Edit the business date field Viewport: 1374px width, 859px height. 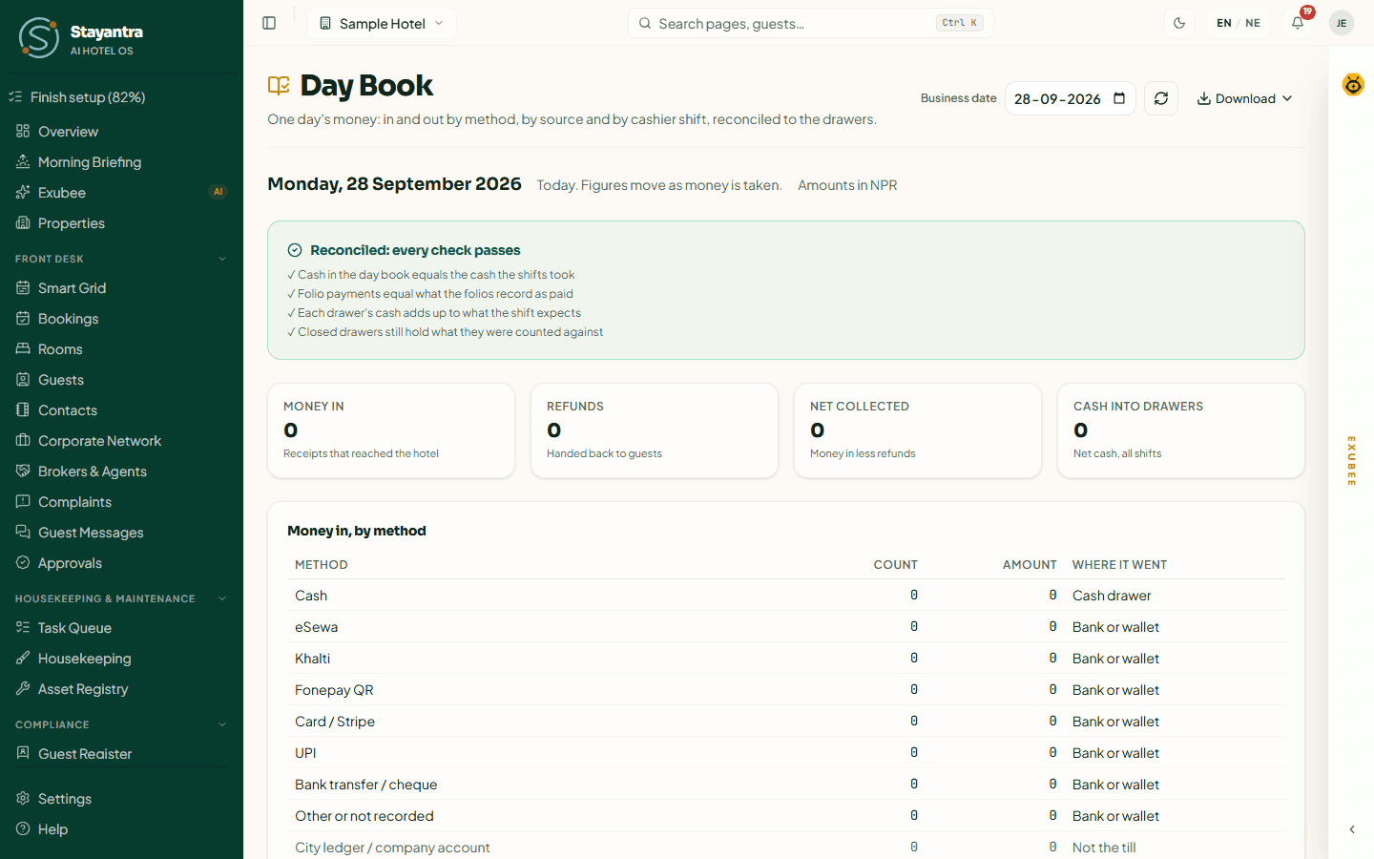(1071, 98)
